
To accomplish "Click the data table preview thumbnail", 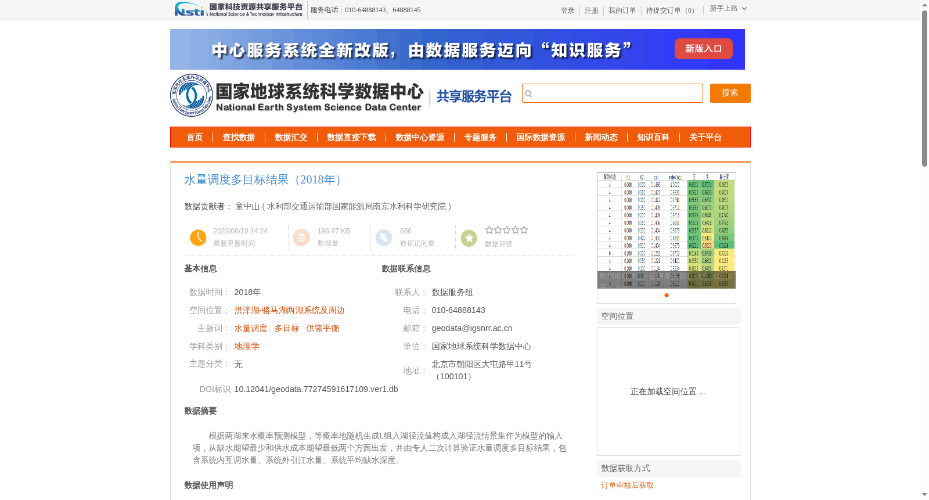I will [667, 231].
